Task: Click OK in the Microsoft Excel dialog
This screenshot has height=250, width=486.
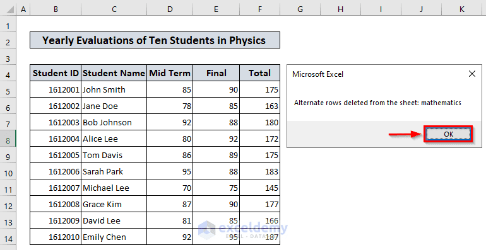Action: (x=448, y=134)
